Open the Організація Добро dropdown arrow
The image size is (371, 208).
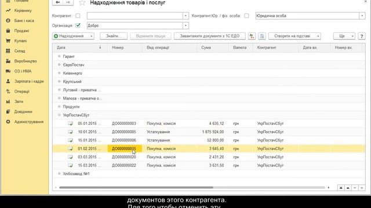click(x=185, y=25)
